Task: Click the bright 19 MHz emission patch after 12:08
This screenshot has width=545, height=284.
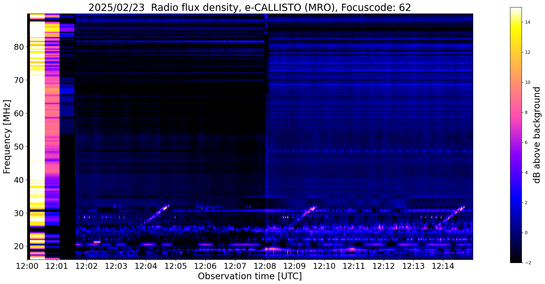Action: 273,249
